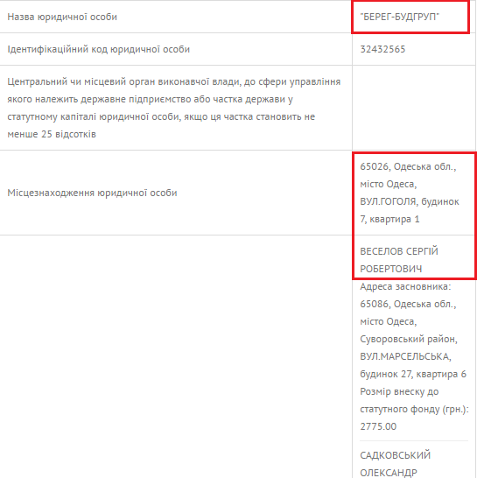Click the "Суворовський район" text
The height and width of the screenshot is (478, 477).
409,339
